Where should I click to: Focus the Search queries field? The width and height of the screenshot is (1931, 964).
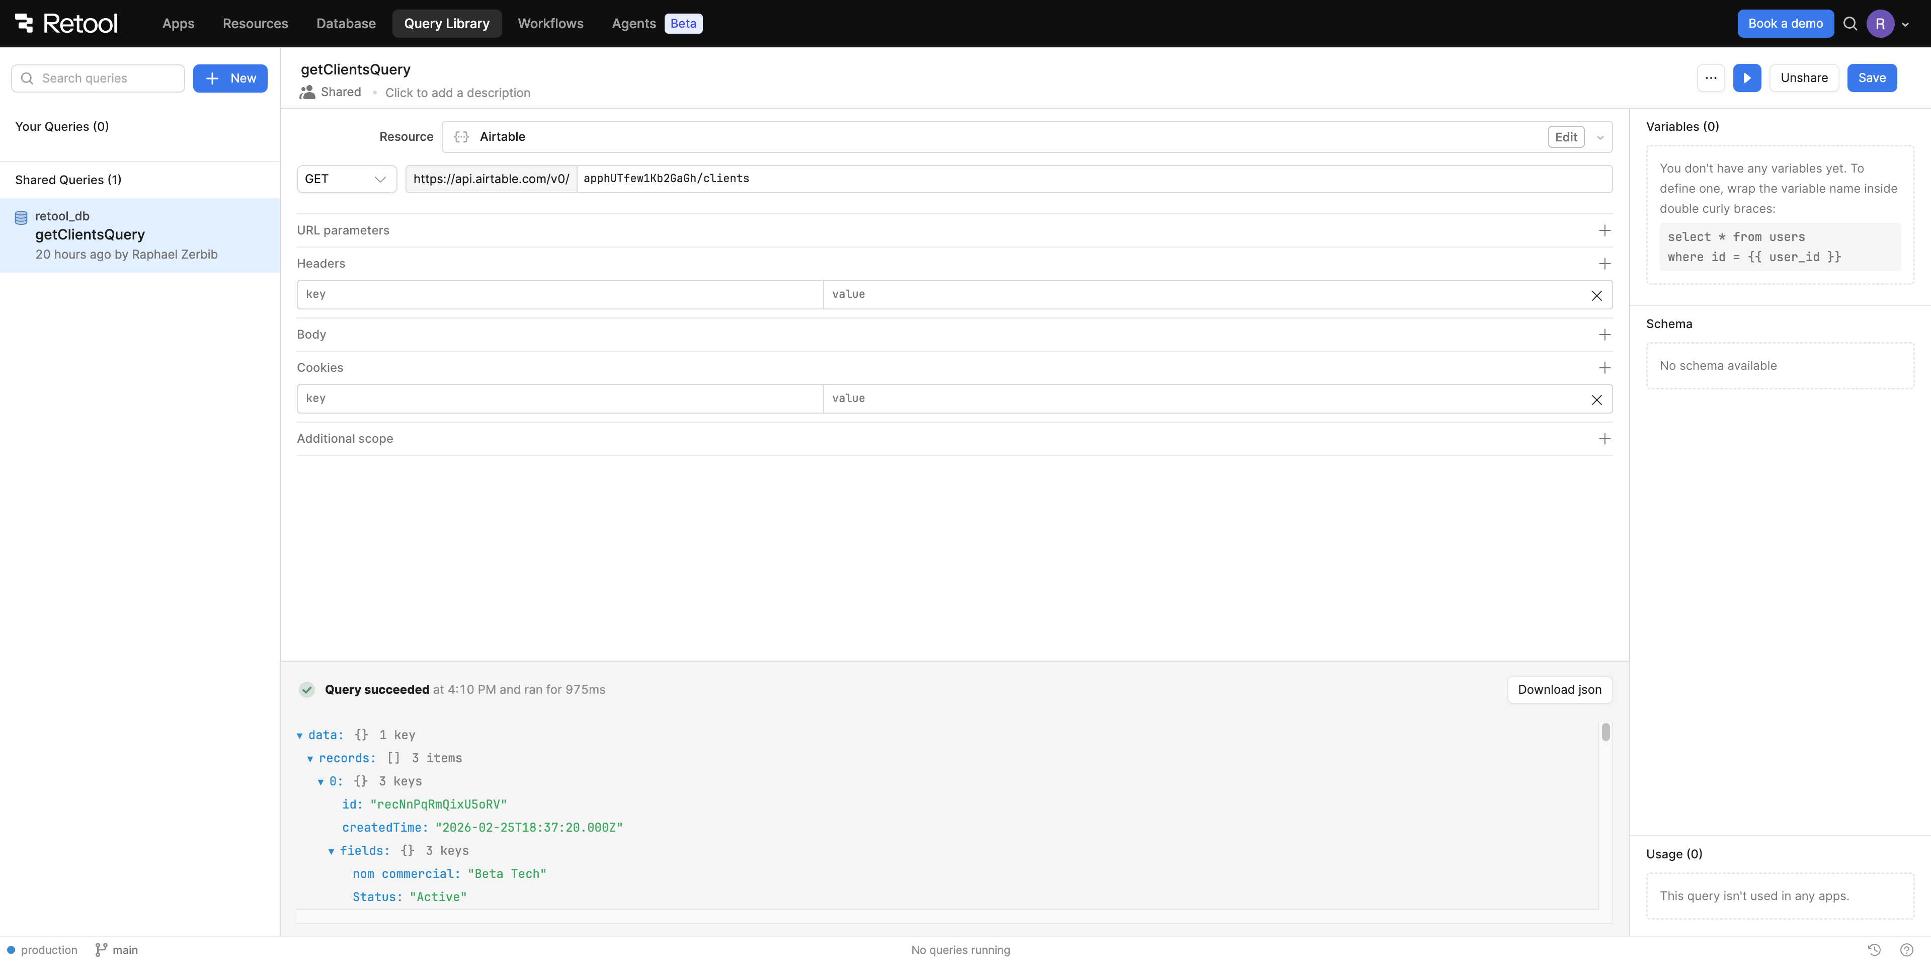[98, 78]
